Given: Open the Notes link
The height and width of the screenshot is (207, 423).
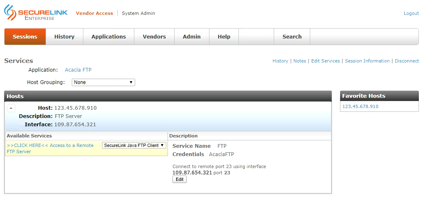Looking at the screenshot, I should click(299, 61).
